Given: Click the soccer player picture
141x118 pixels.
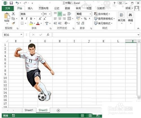Looking at the screenshot, I should click(34, 72).
